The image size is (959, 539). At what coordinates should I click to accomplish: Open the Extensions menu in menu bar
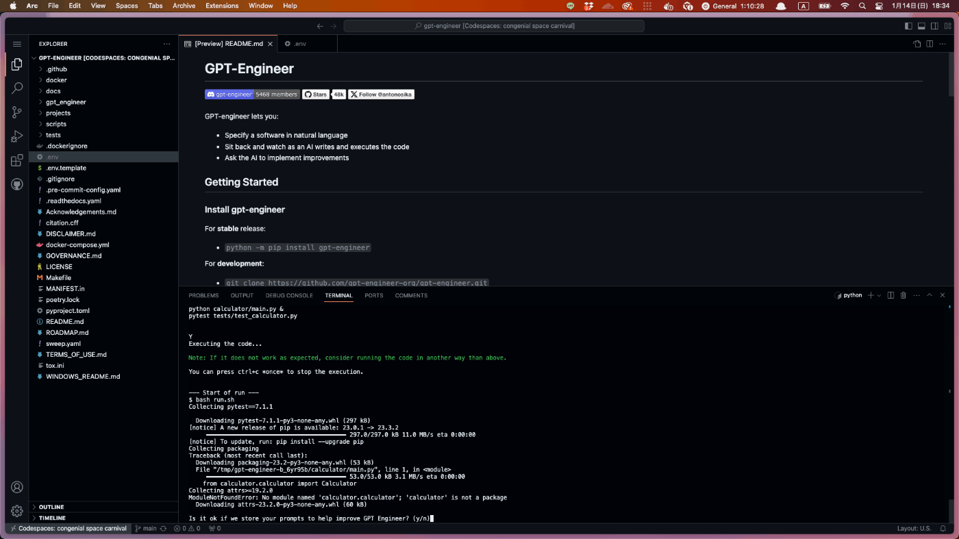pyautogui.click(x=222, y=5)
